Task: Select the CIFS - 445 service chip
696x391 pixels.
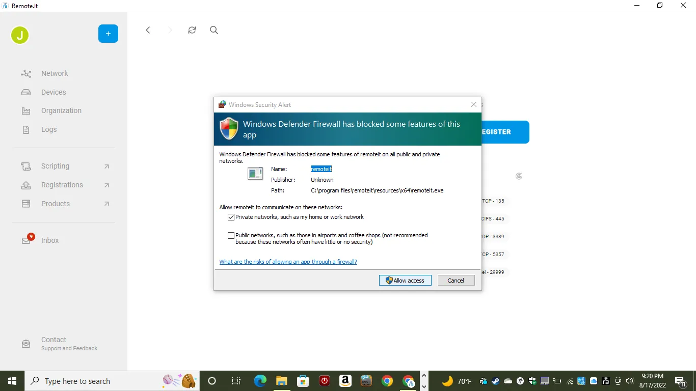Action: (496, 219)
